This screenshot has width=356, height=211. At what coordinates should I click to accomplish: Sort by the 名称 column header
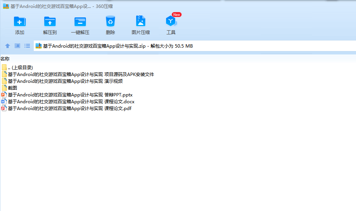point(5,59)
